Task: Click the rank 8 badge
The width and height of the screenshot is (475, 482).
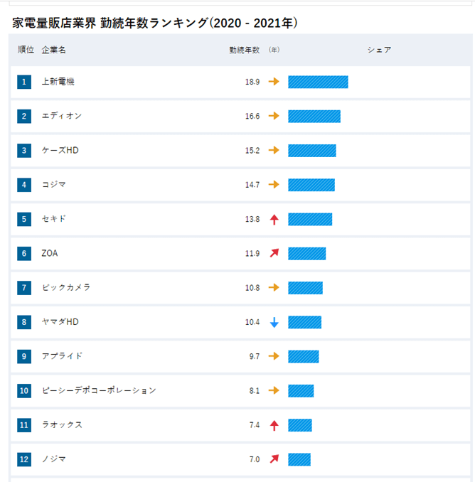Action: tap(24, 322)
